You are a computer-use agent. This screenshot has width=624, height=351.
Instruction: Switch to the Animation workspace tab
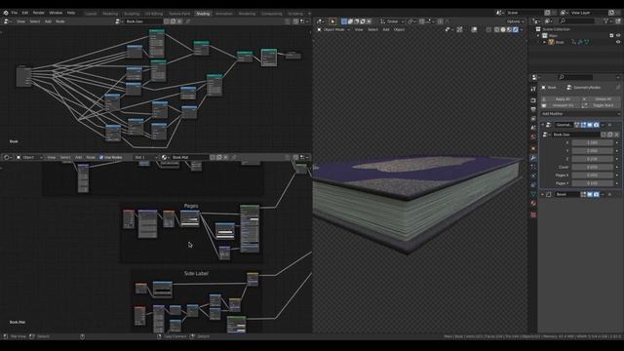[224, 14]
